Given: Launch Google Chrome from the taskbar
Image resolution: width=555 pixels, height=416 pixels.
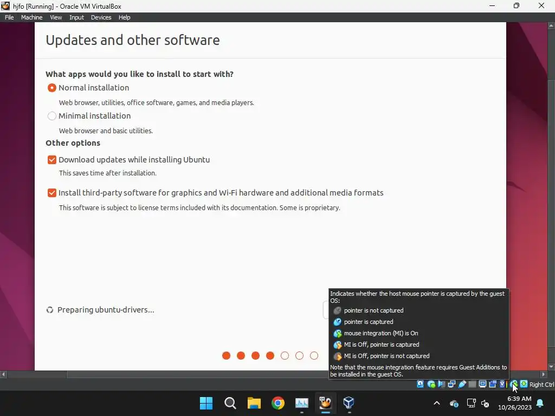Looking at the screenshot, I should point(278,403).
